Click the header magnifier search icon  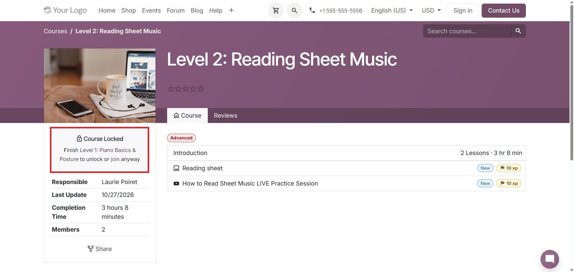[x=294, y=10]
